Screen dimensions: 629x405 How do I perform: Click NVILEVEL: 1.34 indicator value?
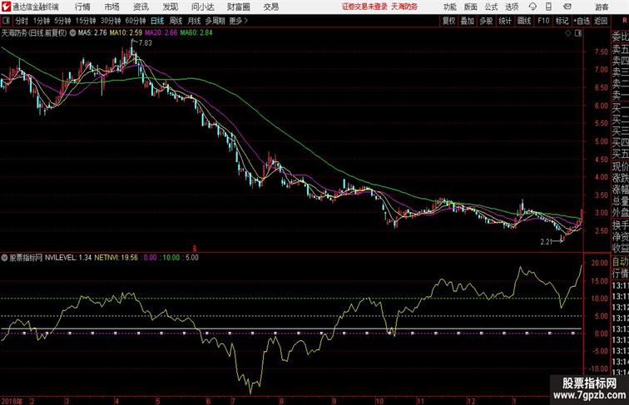[68, 258]
